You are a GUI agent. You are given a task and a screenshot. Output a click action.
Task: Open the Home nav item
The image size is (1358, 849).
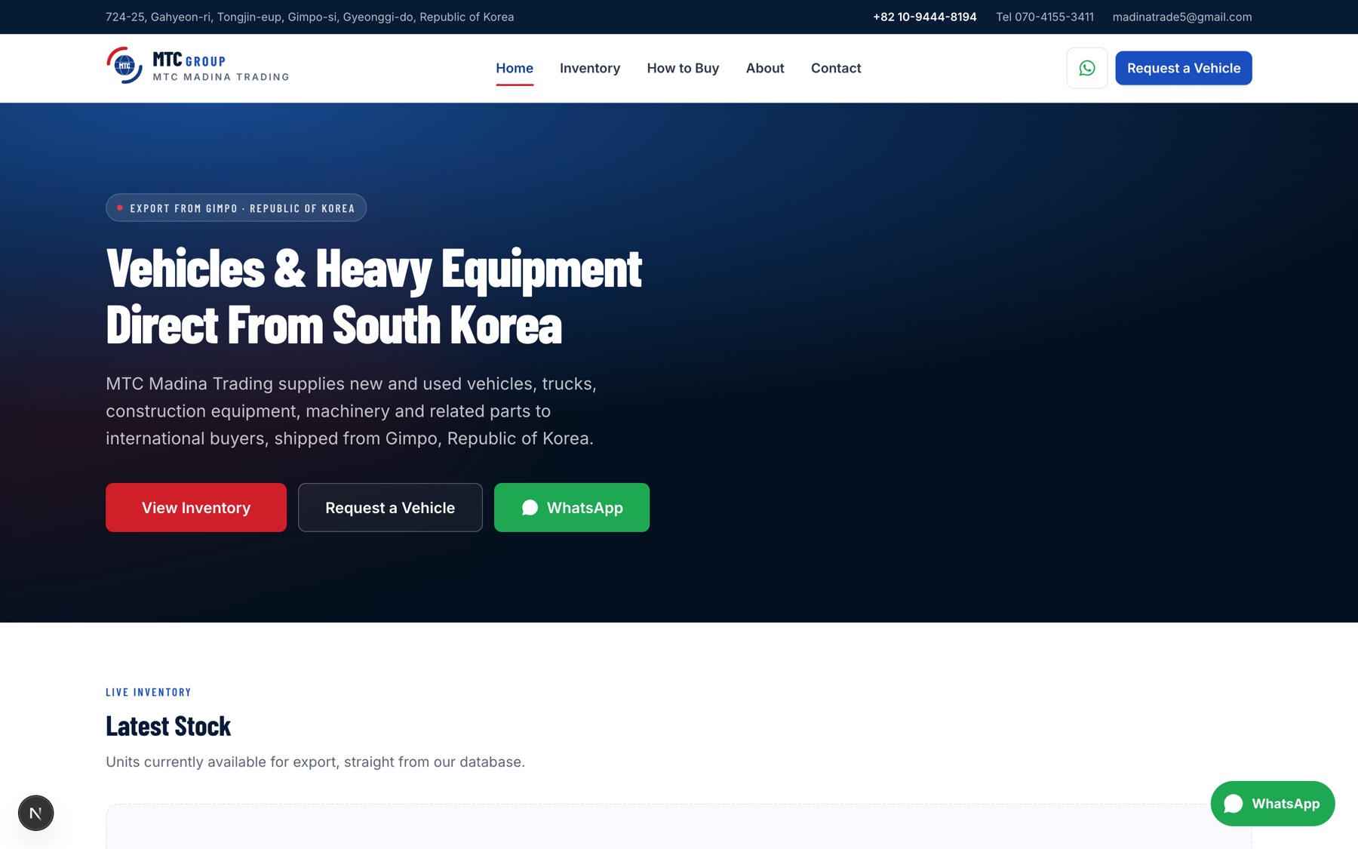tap(515, 68)
